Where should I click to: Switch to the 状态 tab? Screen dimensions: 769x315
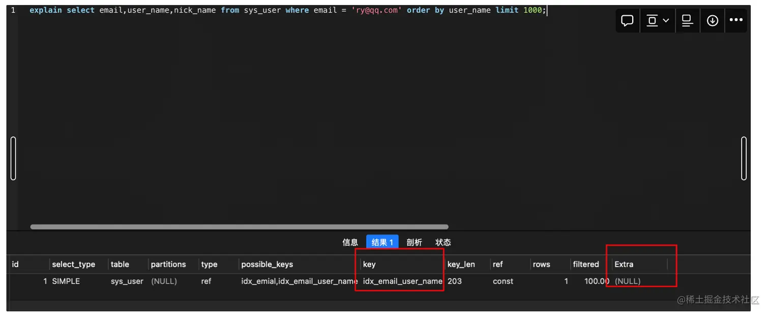[443, 242]
